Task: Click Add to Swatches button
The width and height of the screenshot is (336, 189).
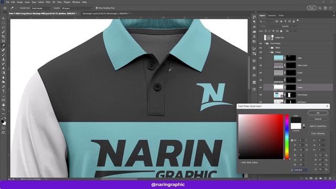Action: [318, 126]
